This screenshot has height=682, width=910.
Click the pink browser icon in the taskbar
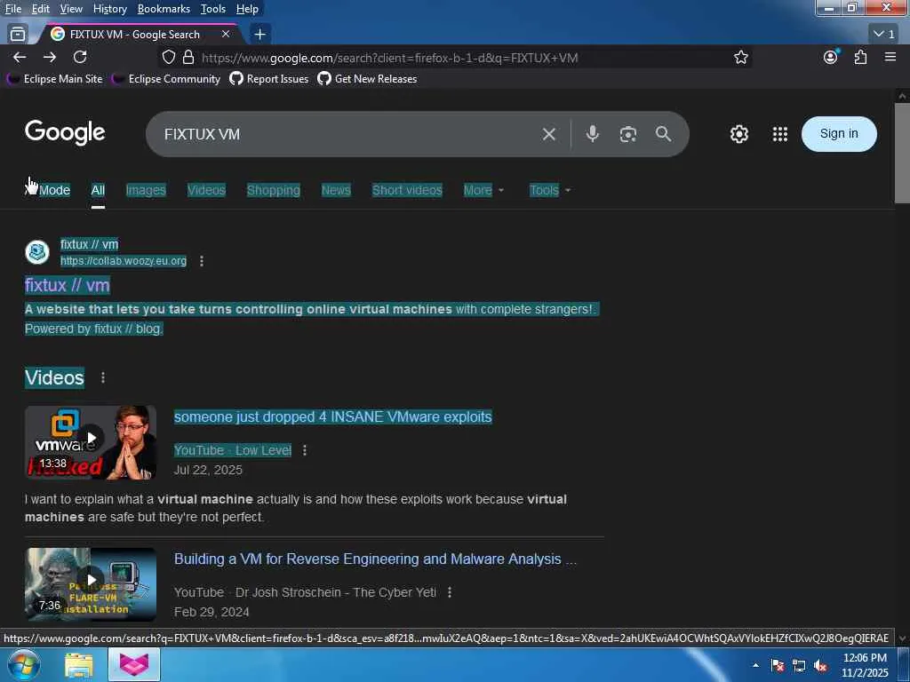[134, 664]
